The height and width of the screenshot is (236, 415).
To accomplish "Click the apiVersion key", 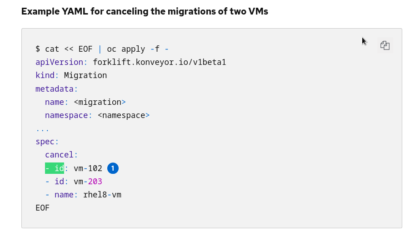I will click(59, 62).
